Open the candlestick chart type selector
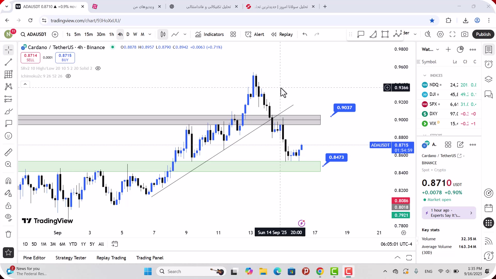496x279 pixels. [163, 34]
